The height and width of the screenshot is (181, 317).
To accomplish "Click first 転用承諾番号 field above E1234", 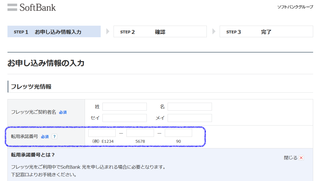I will (102, 133).
